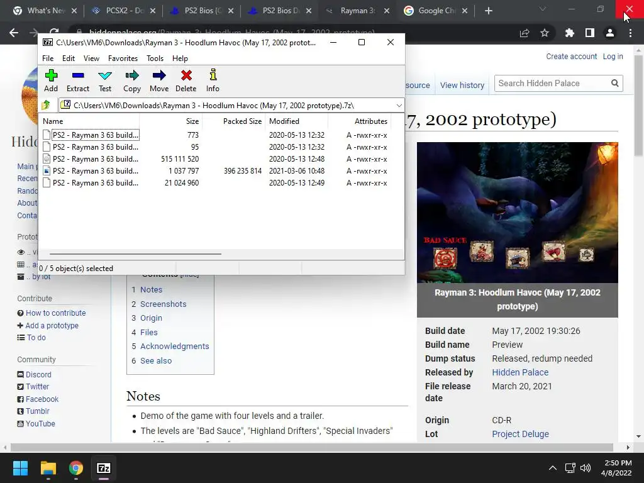Image resolution: width=644 pixels, height=483 pixels.
Task: Jump to Files in contents
Action: (148, 332)
